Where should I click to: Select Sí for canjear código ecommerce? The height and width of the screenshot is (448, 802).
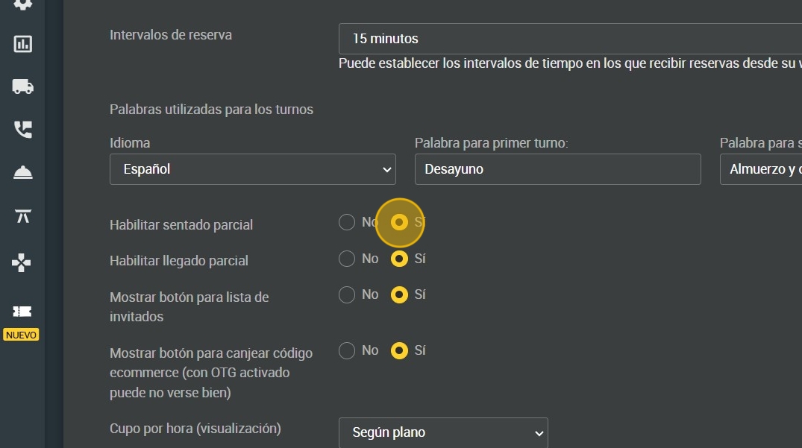[399, 350]
